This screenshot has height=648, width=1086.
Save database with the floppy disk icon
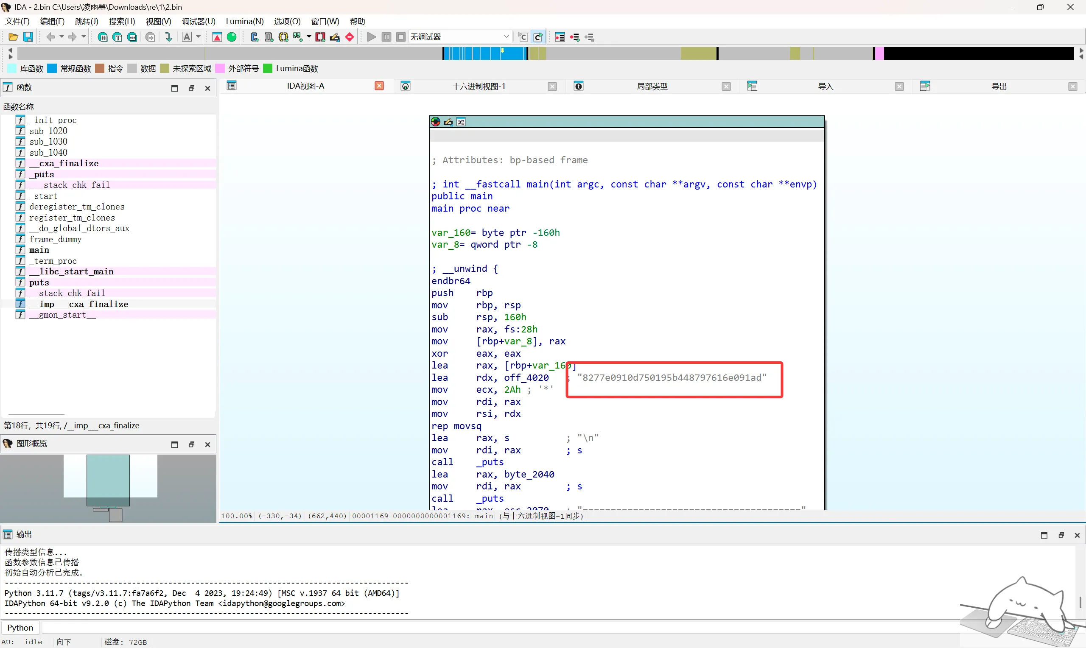point(28,37)
